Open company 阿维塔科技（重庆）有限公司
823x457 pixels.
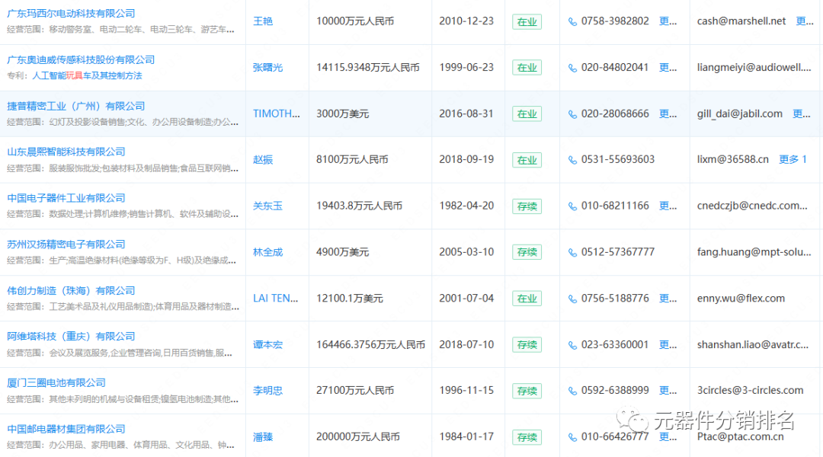(x=71, y=336)
